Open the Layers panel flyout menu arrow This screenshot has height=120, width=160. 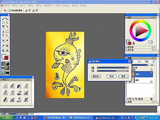(x=155, y=58)
